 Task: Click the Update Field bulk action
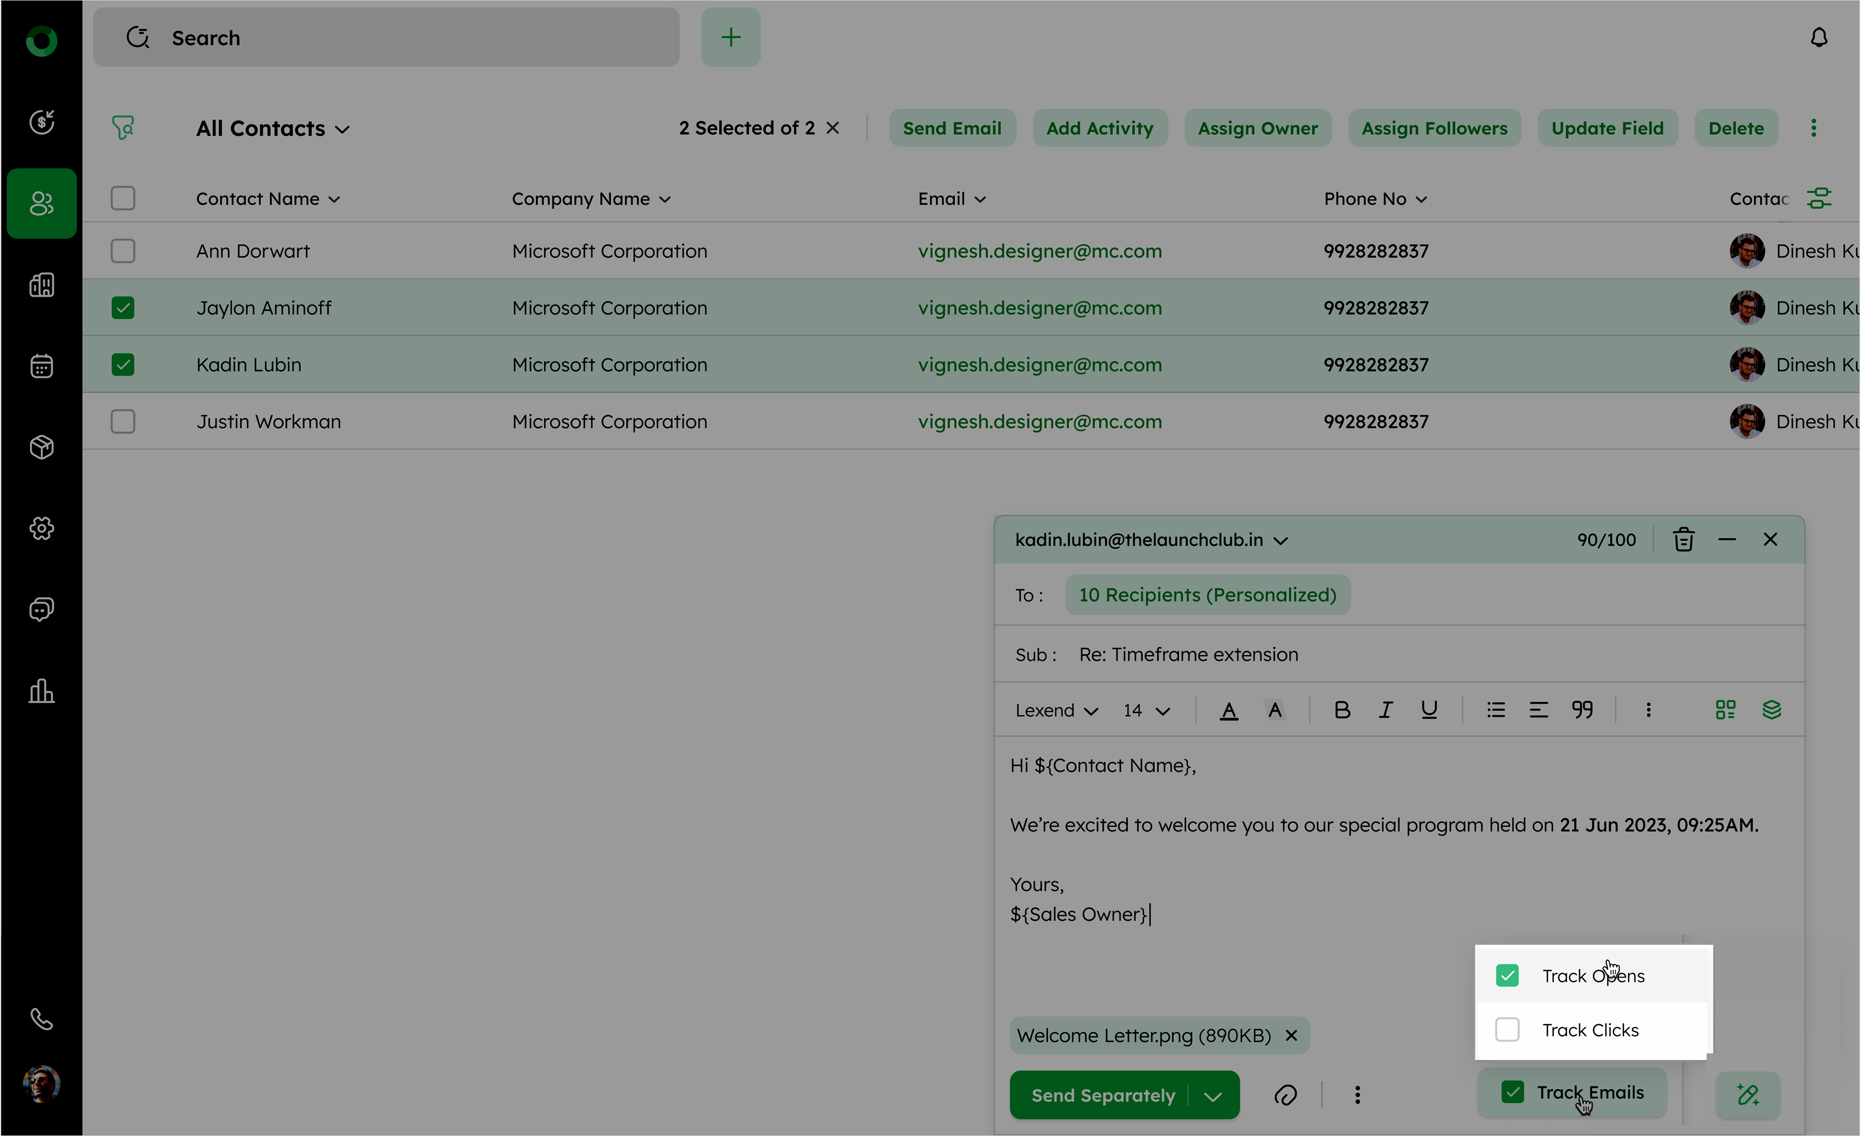point(1607,129)
